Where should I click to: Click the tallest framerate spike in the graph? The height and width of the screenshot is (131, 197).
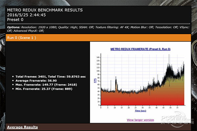[x=169, y=56]
